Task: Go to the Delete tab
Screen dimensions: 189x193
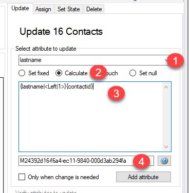Action: click(94, 9)
